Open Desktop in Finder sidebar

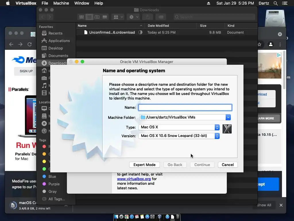point(55,48)
